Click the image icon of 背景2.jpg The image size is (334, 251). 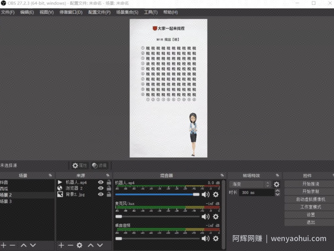[60, 194]
